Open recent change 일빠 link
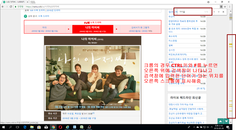Screen dimensions: 236x130 [171, 45]
